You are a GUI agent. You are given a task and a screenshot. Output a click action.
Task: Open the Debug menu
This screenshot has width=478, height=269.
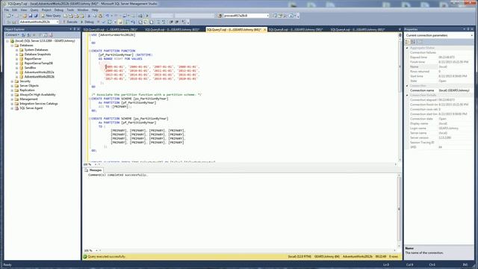(x=59, y=10)
